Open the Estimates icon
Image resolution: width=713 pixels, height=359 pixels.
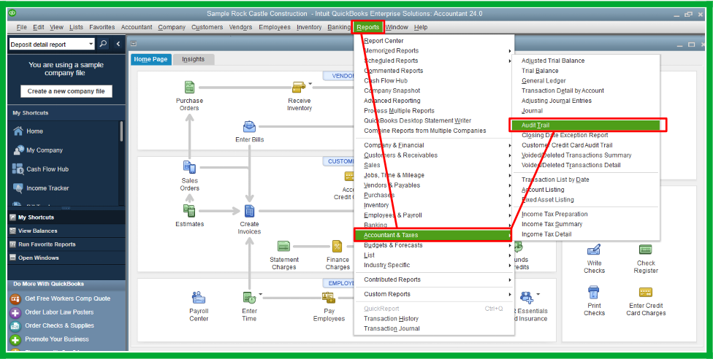[190, 211]
